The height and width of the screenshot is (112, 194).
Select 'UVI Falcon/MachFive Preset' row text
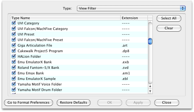coord(40,40)
